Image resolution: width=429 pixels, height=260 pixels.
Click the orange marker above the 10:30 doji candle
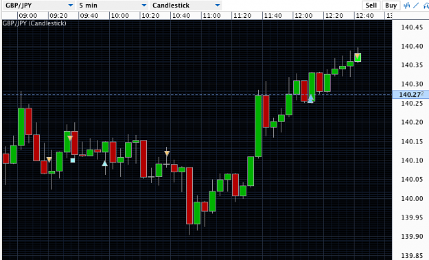(x=167, y=154)
